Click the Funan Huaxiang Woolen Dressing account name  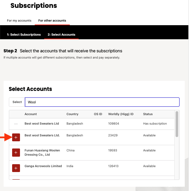coord(42,152)
